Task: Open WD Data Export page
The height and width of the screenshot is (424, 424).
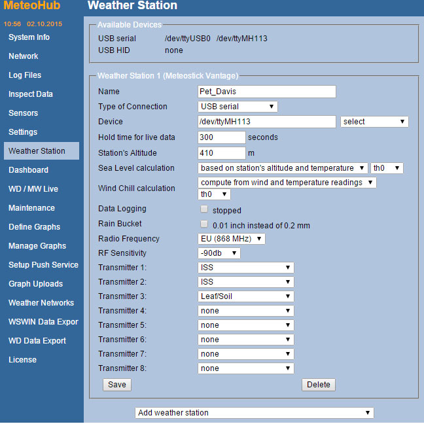Action: [x=37, y=340]
